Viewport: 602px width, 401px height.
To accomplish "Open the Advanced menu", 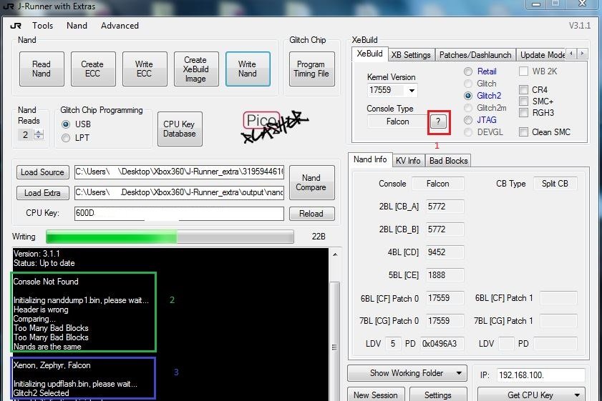I will [x=120, y=26].
